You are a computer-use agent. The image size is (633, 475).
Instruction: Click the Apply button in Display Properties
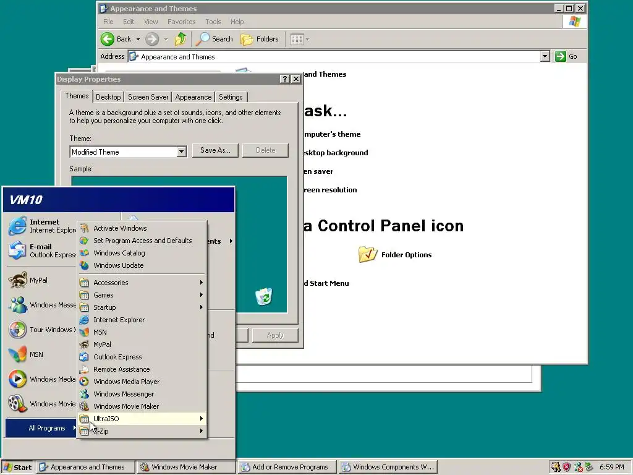coord(275,335)
